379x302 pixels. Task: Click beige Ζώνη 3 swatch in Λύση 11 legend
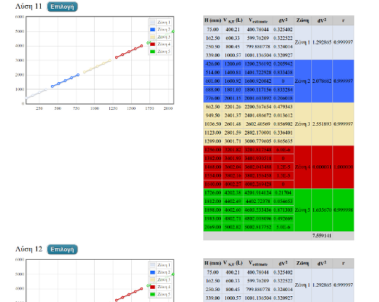point(152,37)
